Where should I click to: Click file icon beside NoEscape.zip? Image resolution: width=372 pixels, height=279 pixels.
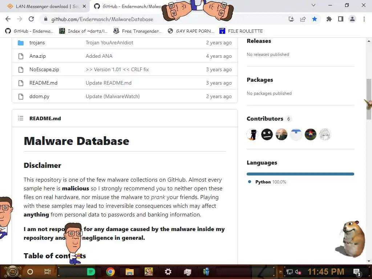coord(21,70)
